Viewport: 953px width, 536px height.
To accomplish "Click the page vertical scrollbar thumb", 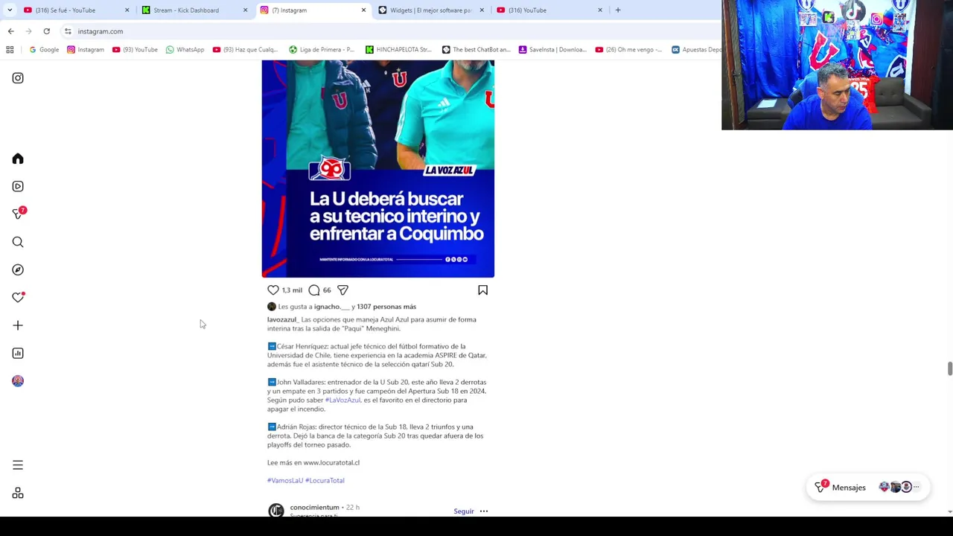I will coord(949,369).
